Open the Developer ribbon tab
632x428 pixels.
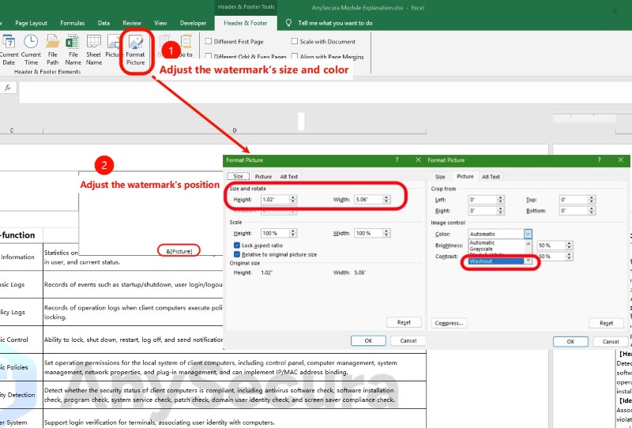point(193,23)
